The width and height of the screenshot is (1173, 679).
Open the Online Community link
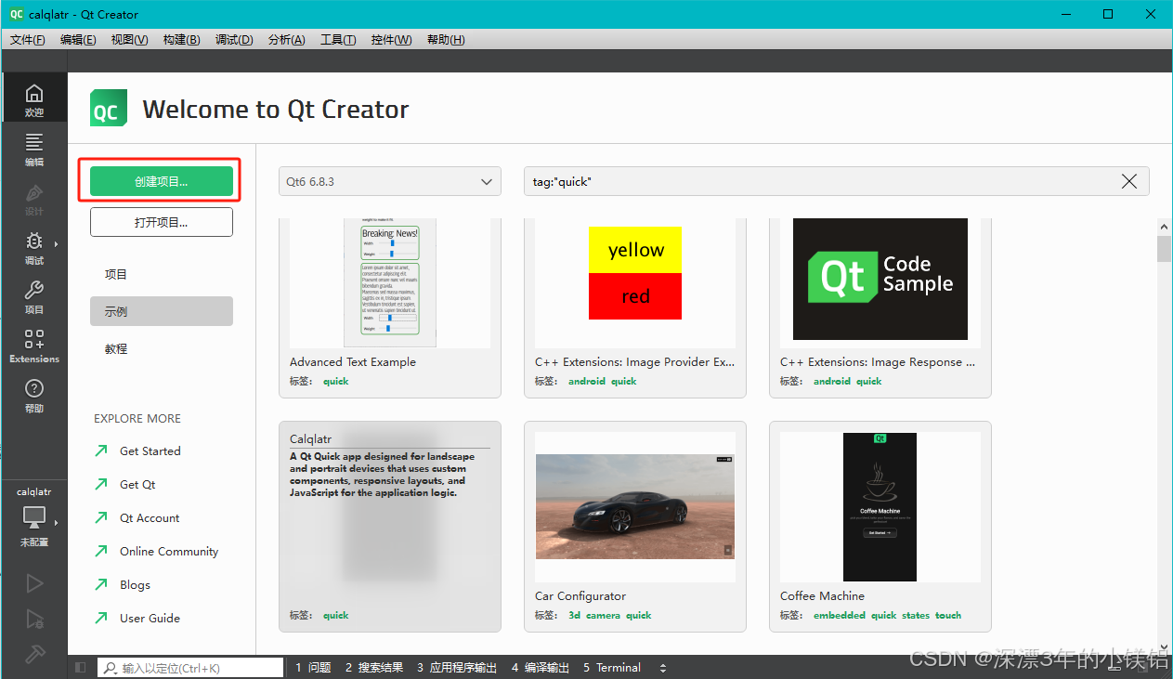[x=169, y=551]
